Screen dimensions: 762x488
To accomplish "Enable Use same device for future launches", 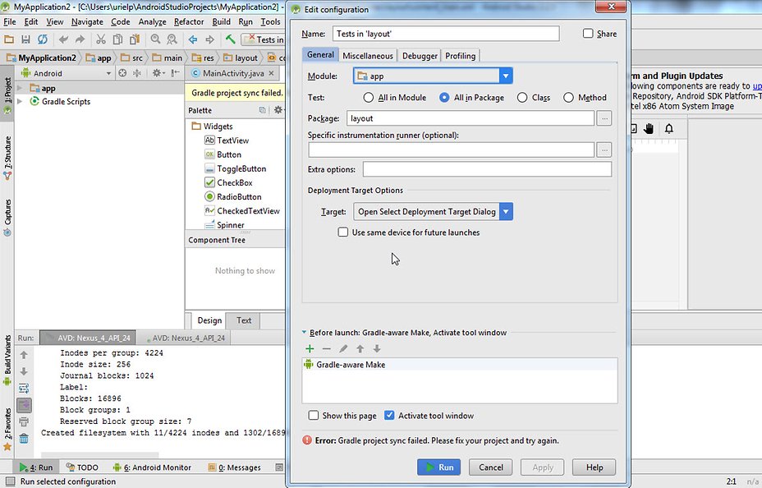I will pyautogui.click(x=343, y=232).
